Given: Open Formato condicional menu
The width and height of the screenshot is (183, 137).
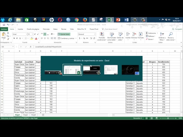Looking at the screenshot, I should point(102,37).
